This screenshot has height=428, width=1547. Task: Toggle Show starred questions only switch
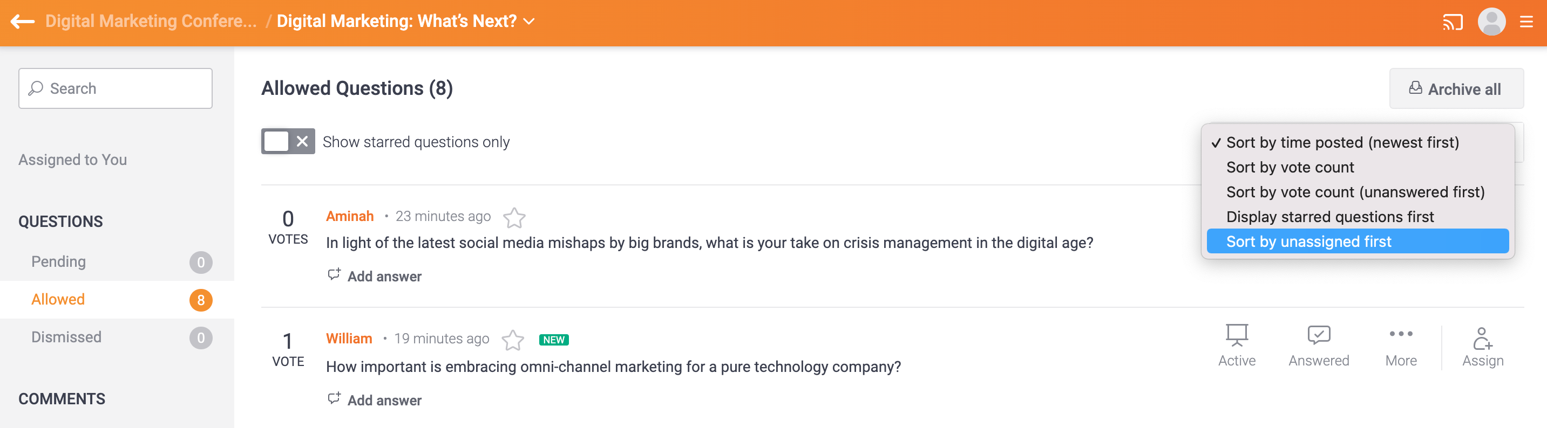coord(288,141)
